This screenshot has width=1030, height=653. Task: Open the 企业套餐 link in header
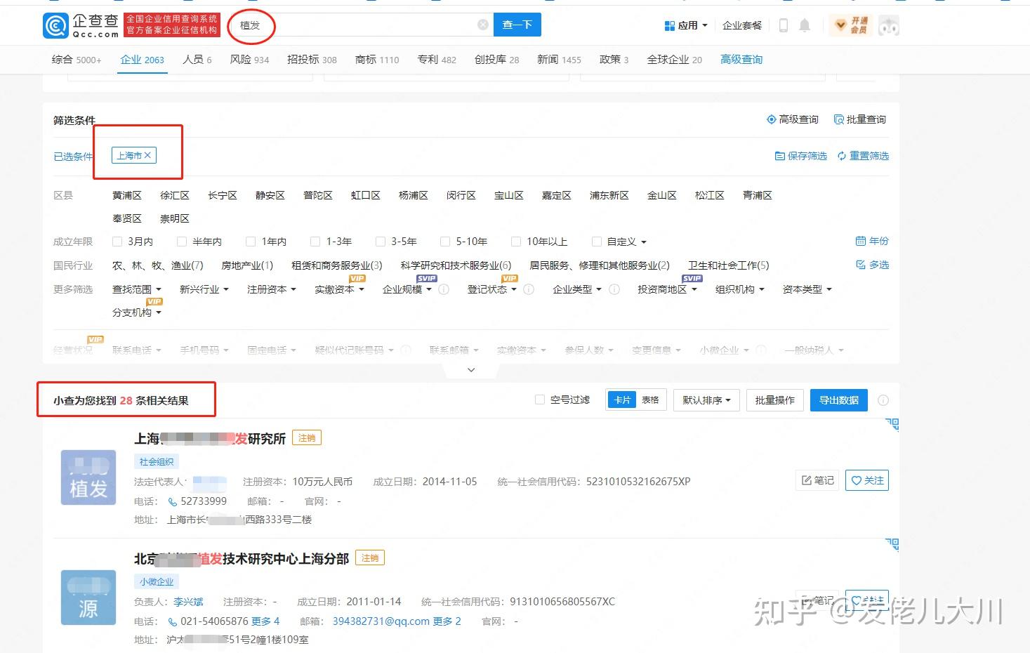click(x=742, y=25)
